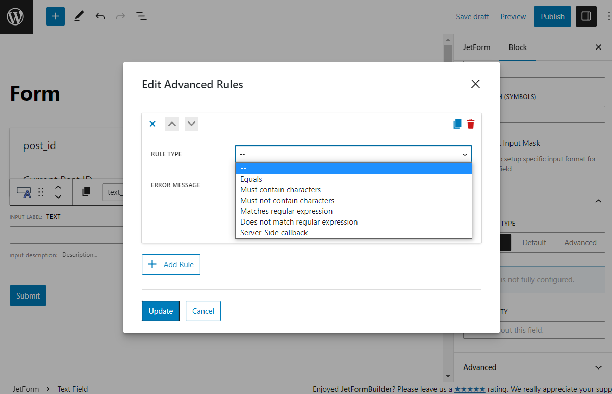Open the block inserter plus button
612x394 pixels.
click(x=56, y=16)
